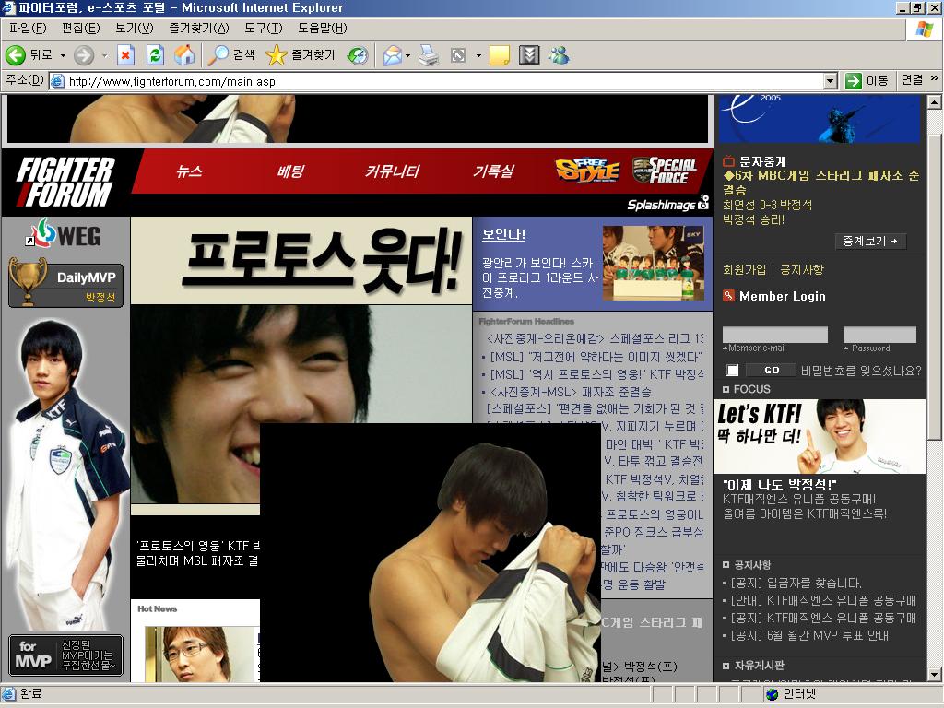Expand the dropdown arrow after the resize icon

coord(478,55)
